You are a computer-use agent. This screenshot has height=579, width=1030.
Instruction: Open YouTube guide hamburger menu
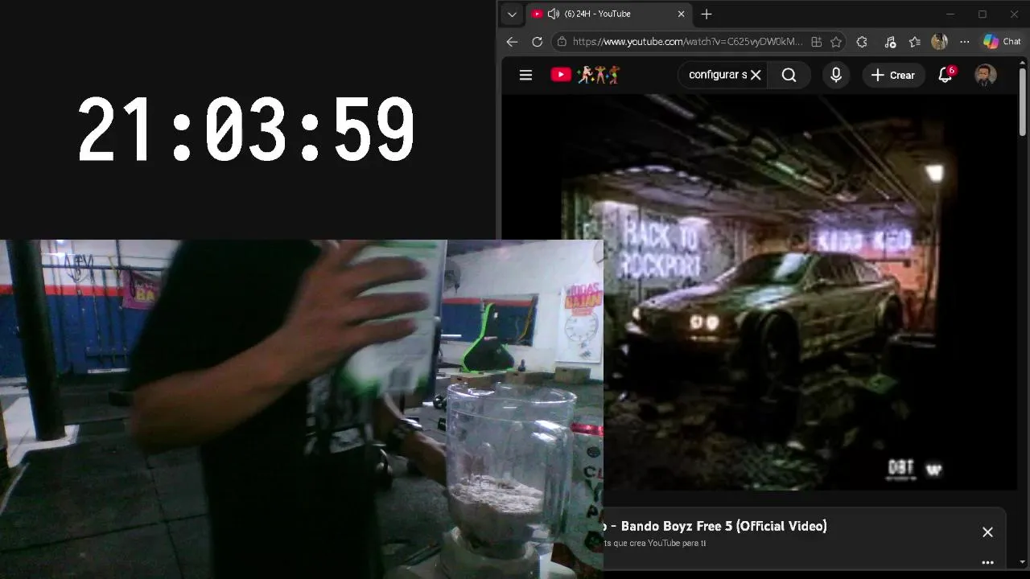tap(525, 75)
